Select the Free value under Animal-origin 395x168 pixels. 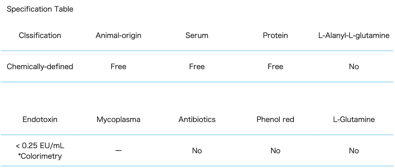(119, 67)
